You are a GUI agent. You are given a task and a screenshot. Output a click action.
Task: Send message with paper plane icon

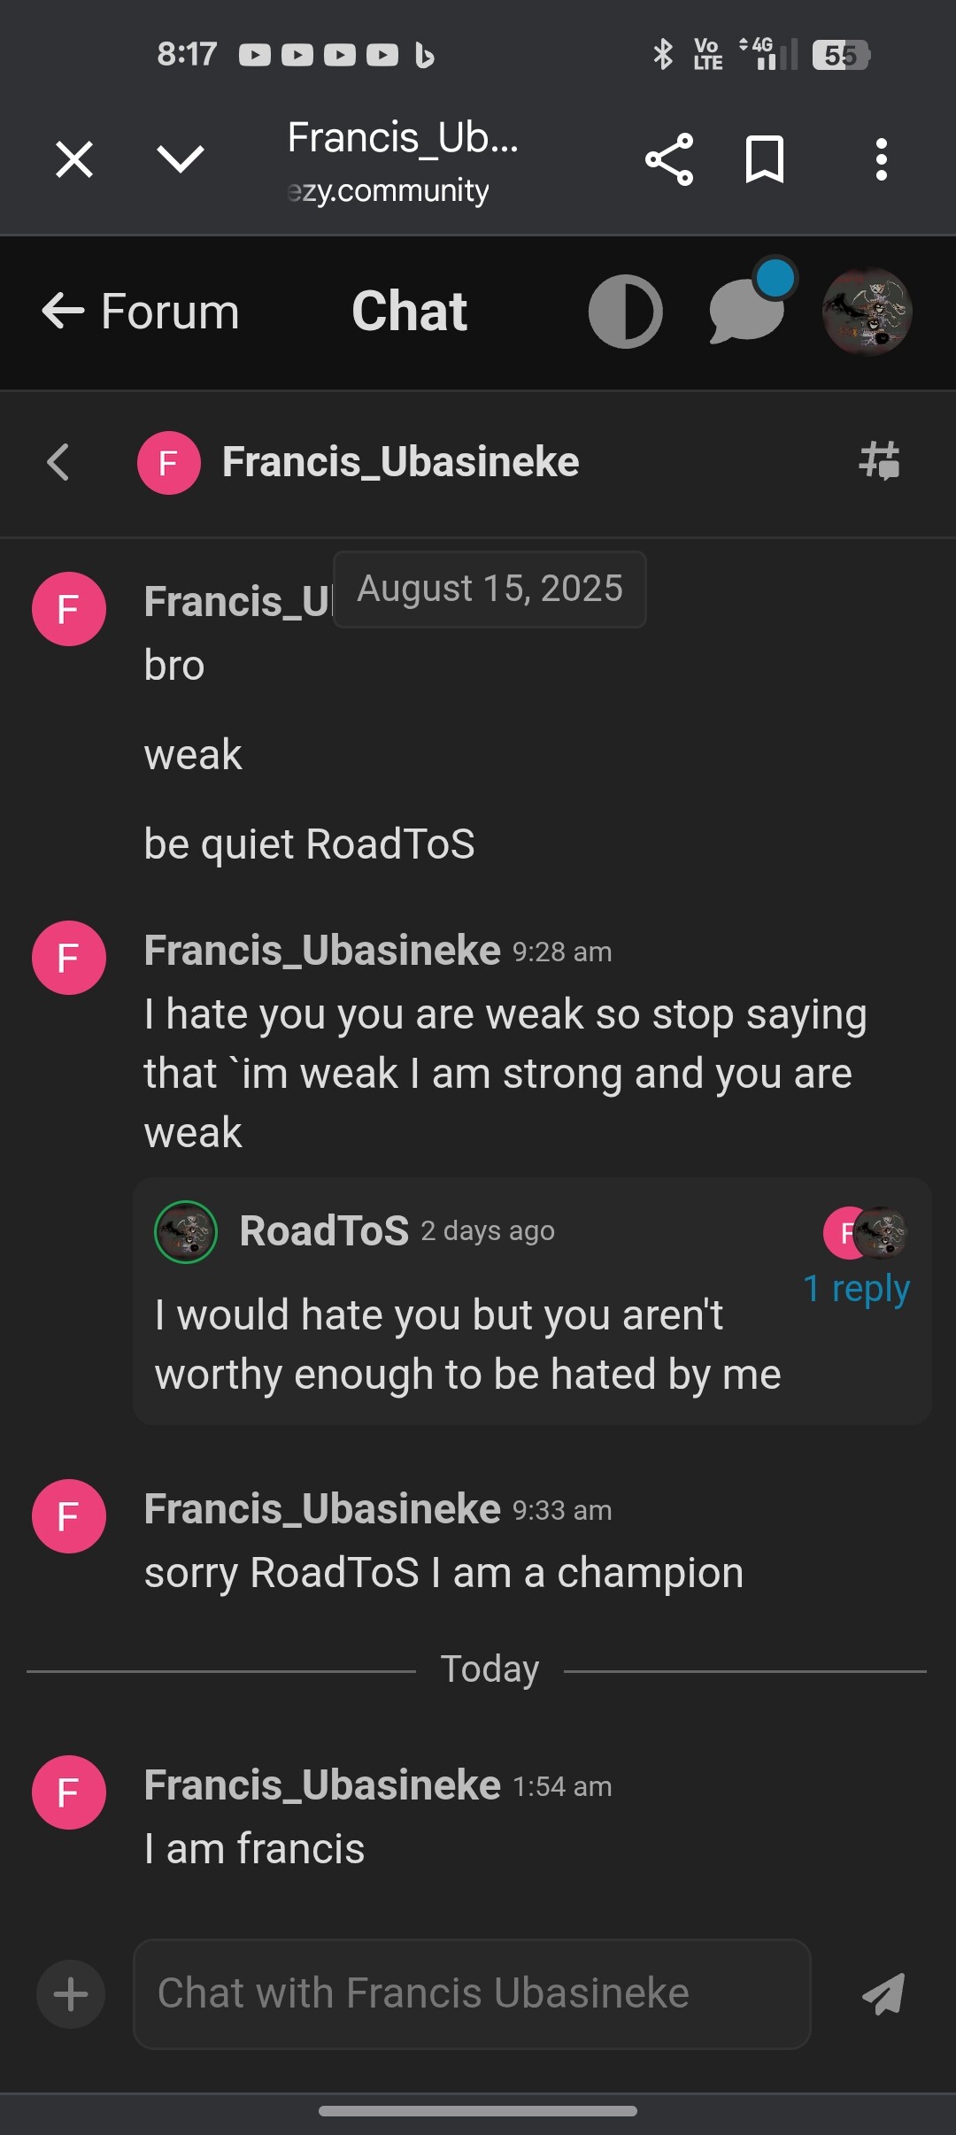point(883,1993)
